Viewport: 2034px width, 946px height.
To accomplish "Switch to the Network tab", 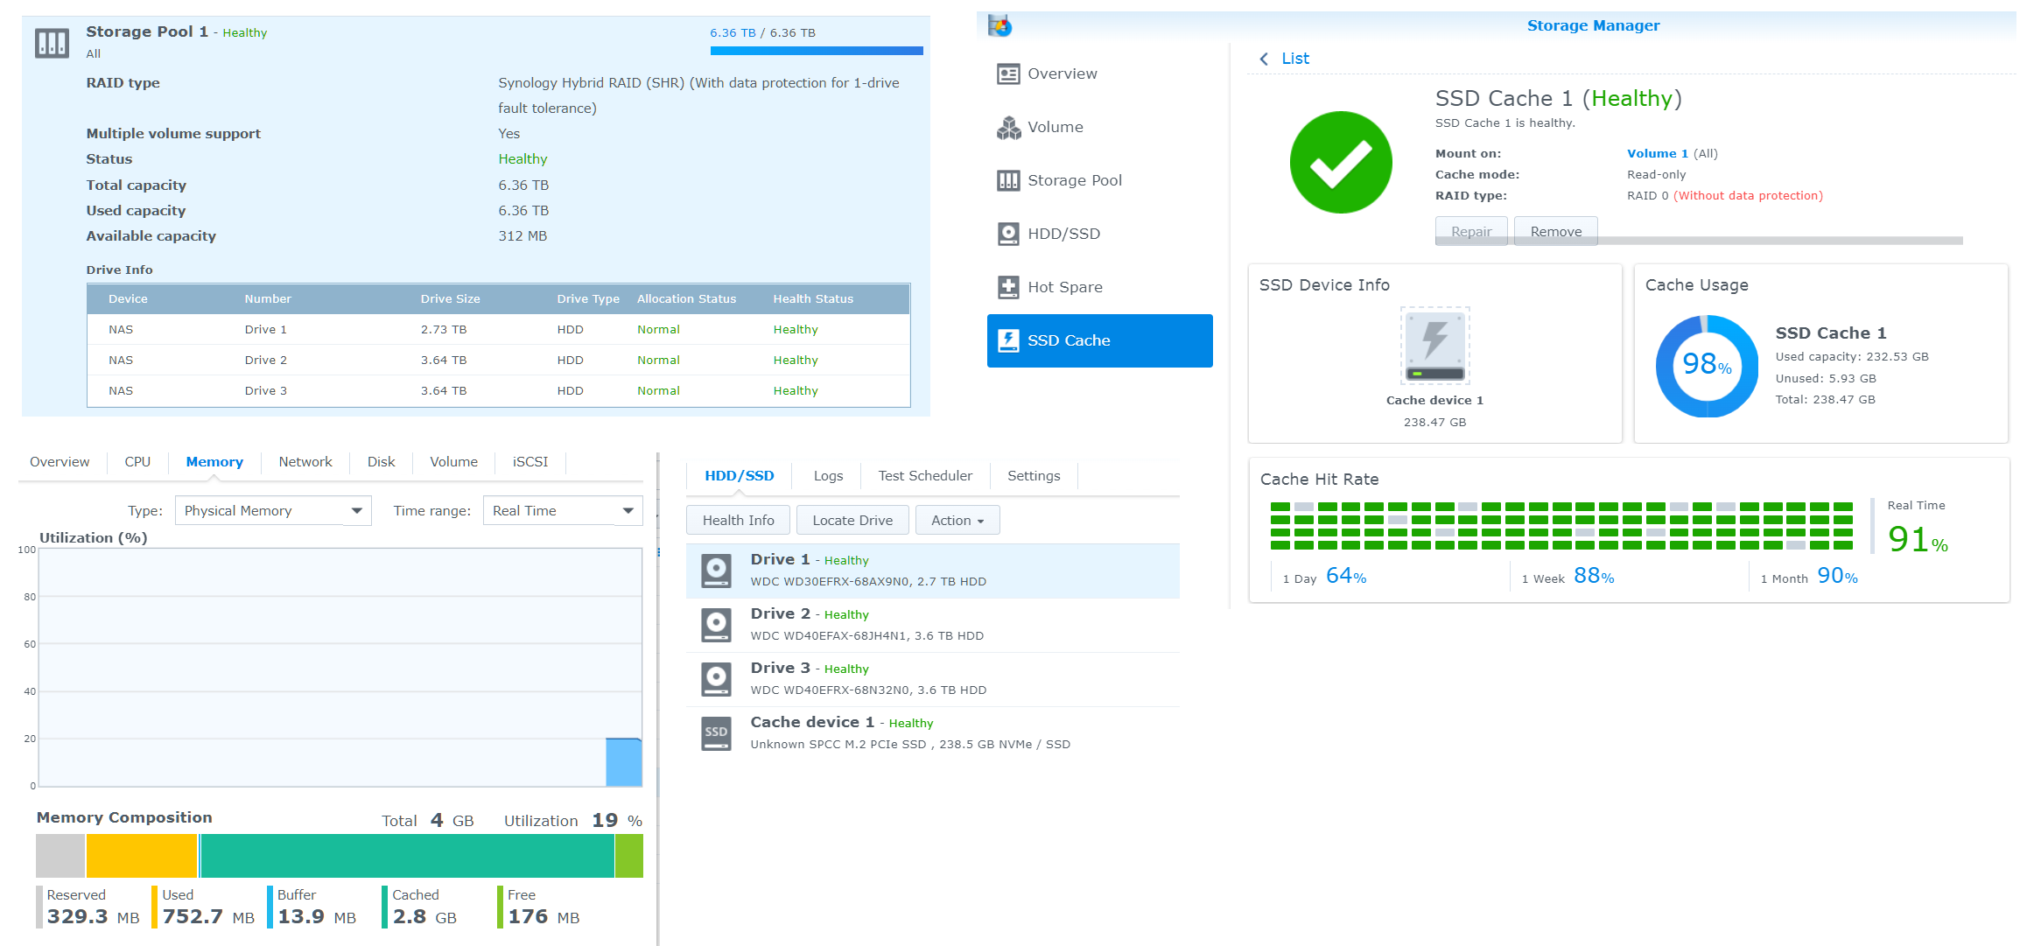I will coord(305,462).
